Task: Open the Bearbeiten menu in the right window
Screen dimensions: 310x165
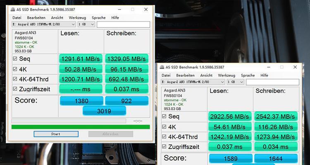Action: pos(186,75)
